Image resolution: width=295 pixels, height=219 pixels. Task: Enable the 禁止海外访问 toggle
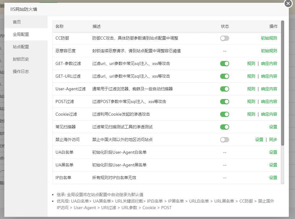[224, 140]
